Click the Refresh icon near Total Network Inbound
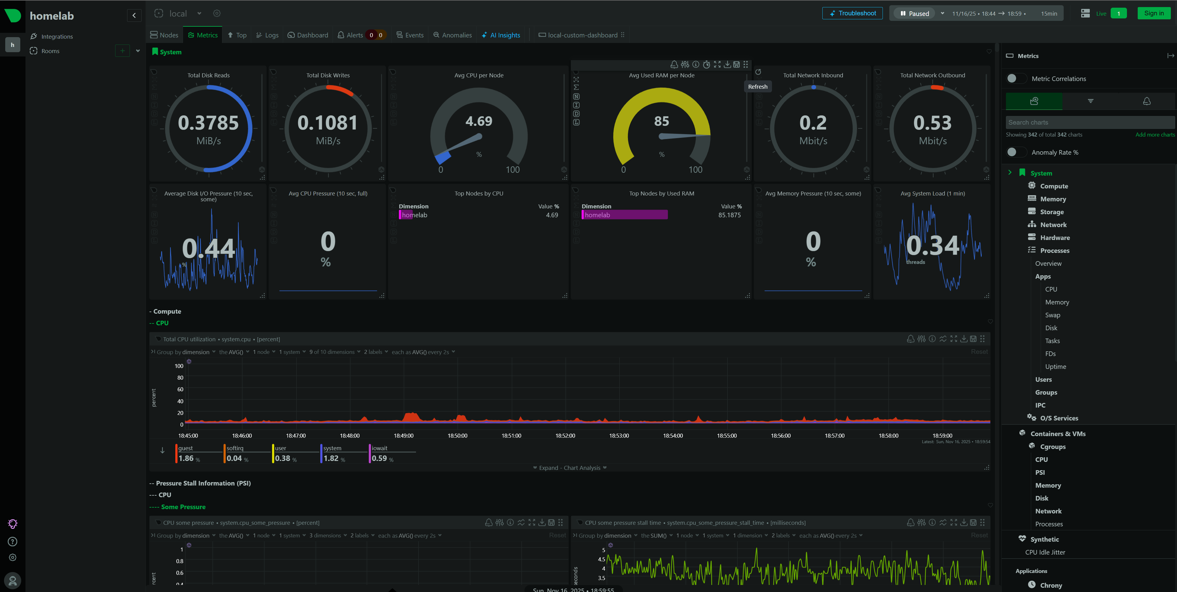The image size is (1177, 592). point(758,72)
